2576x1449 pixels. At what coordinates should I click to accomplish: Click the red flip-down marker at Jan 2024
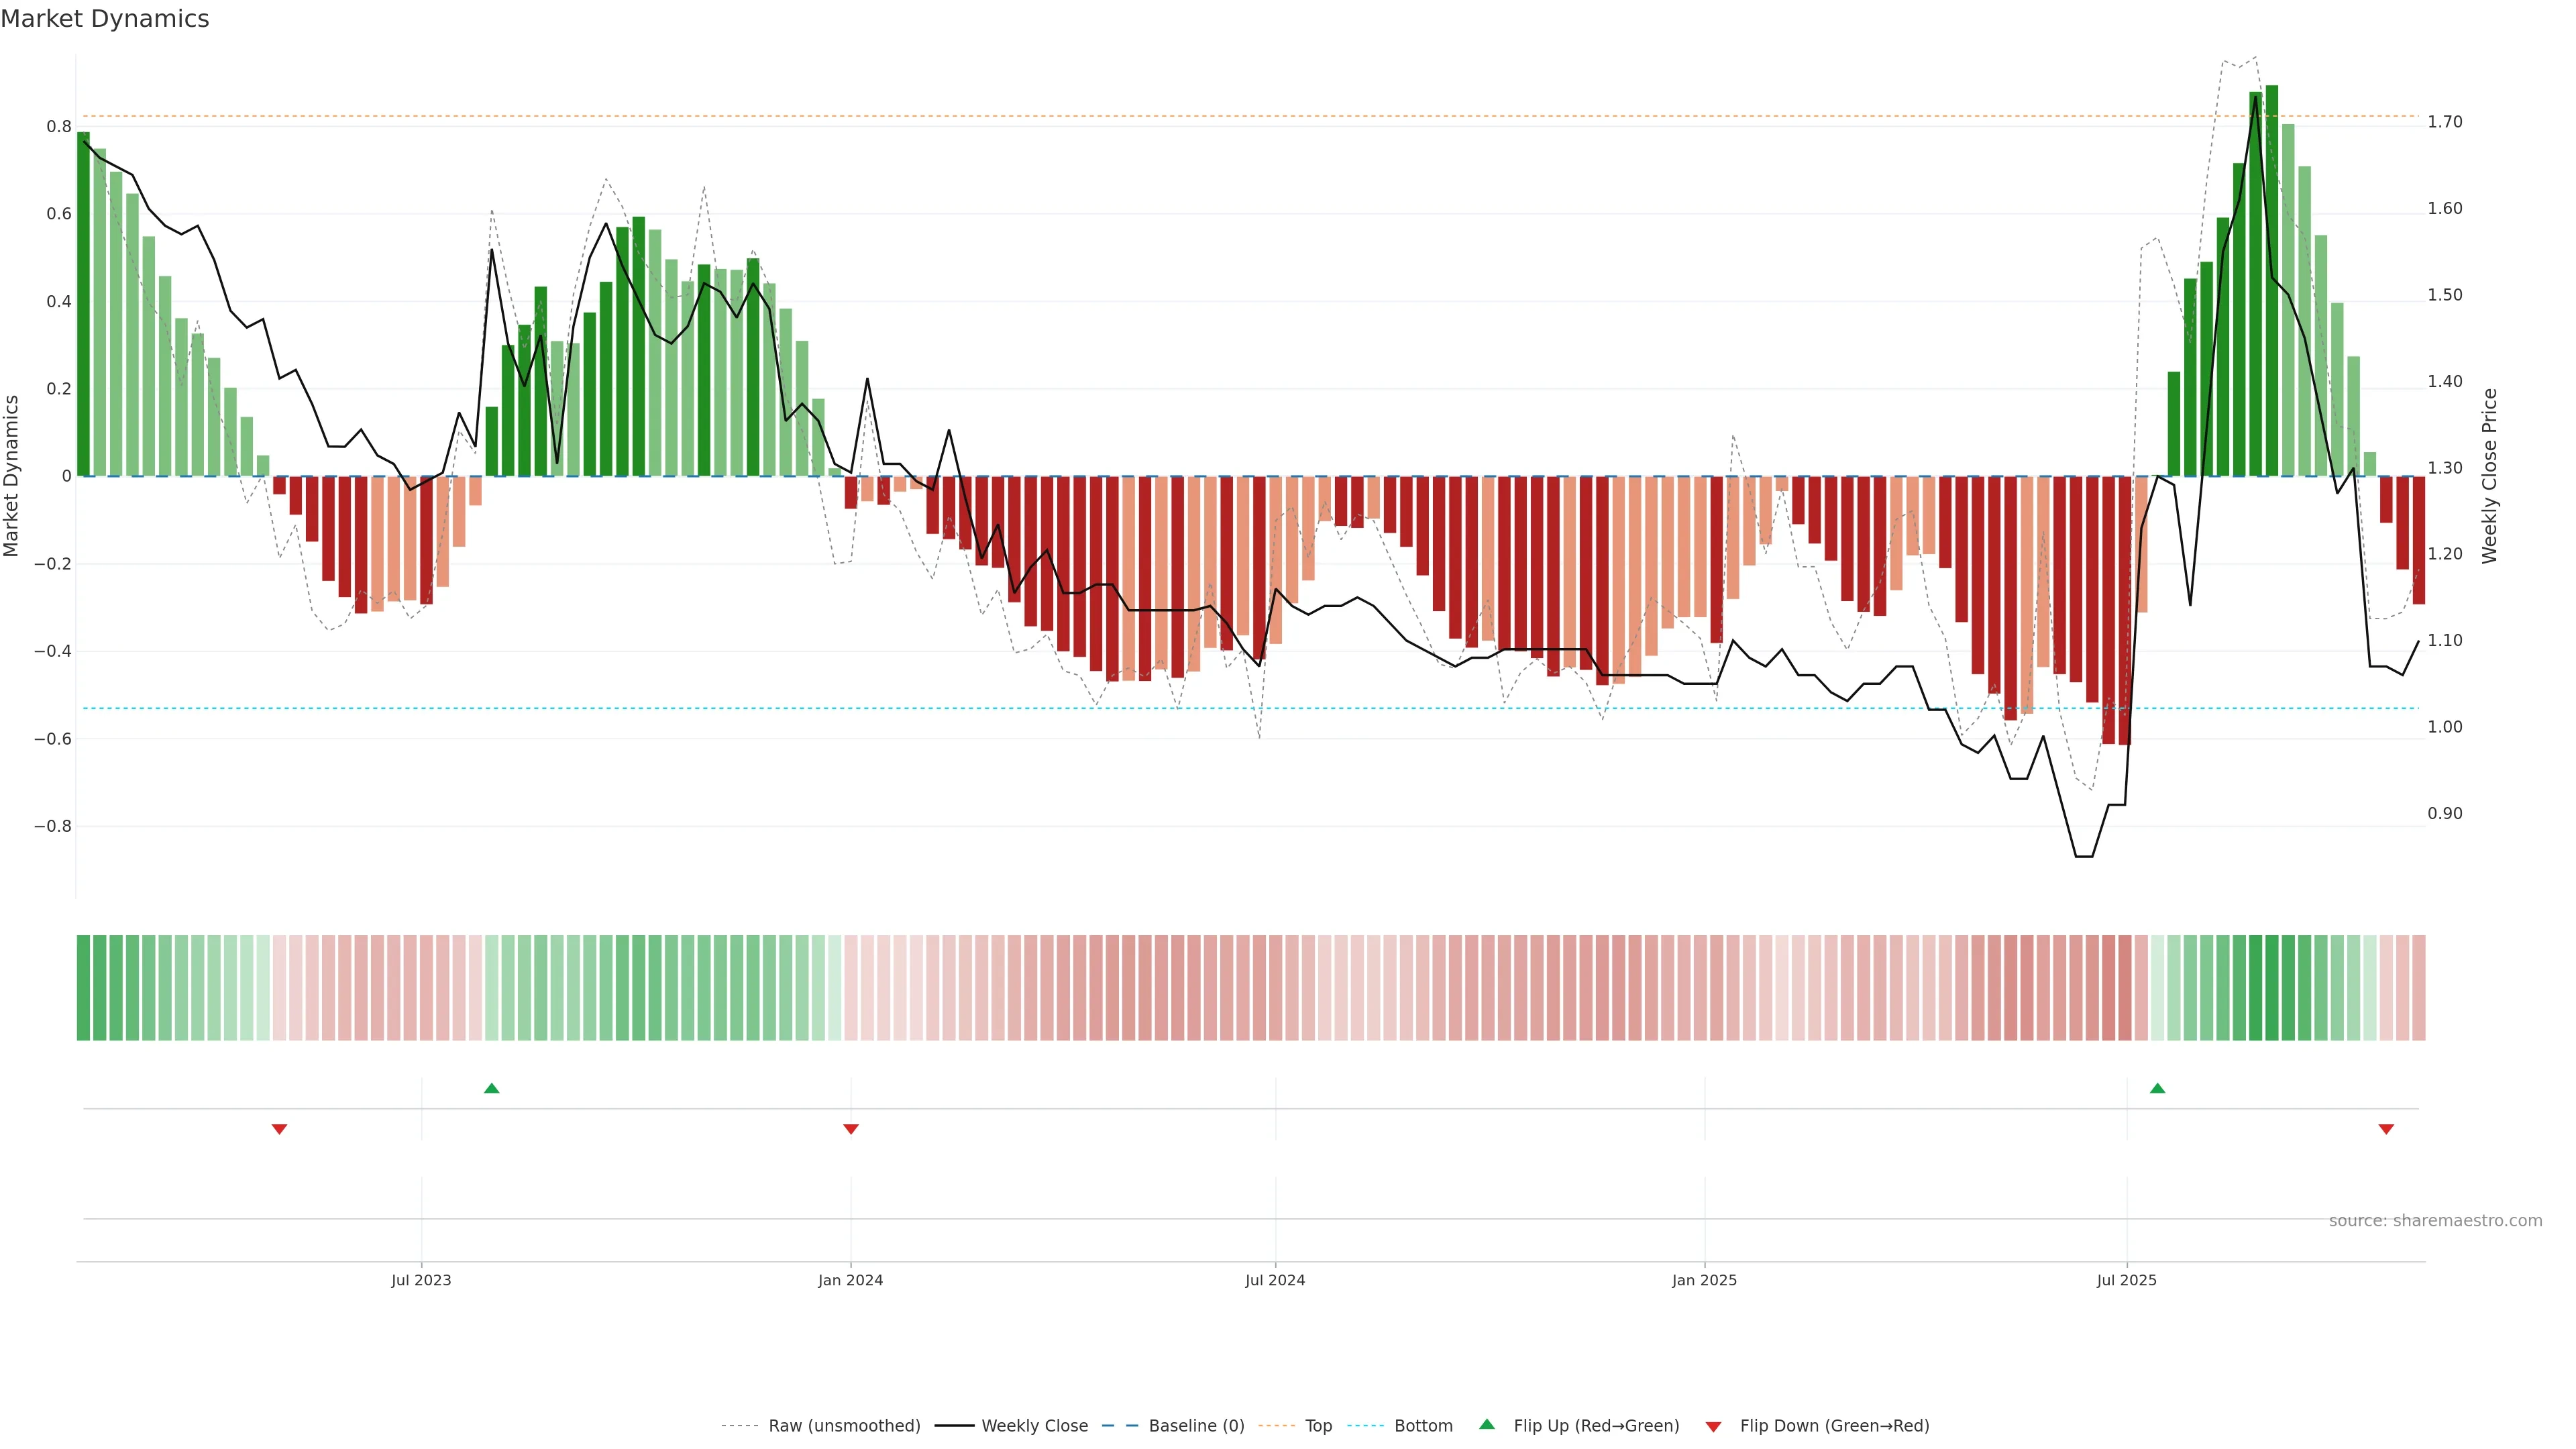click(851, 1129)
